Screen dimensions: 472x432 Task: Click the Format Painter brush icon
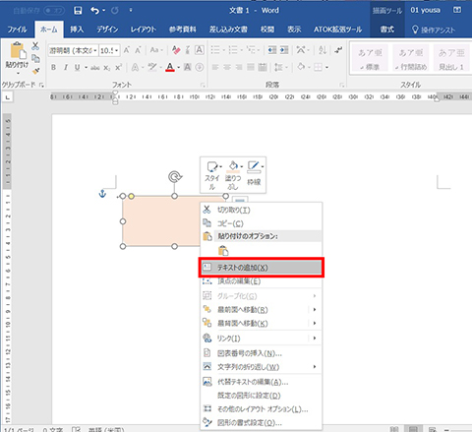[35, 71]
